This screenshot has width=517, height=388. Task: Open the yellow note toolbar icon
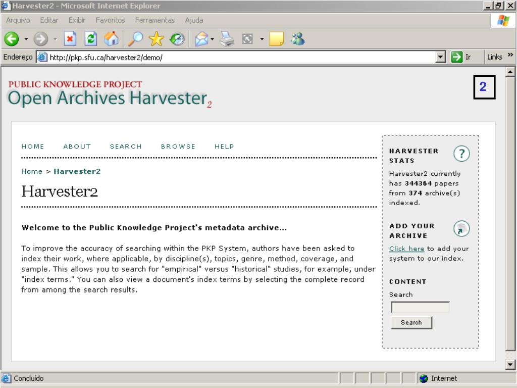276,39
